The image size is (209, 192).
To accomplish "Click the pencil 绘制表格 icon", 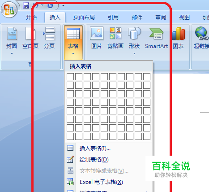I will (70, 159).
